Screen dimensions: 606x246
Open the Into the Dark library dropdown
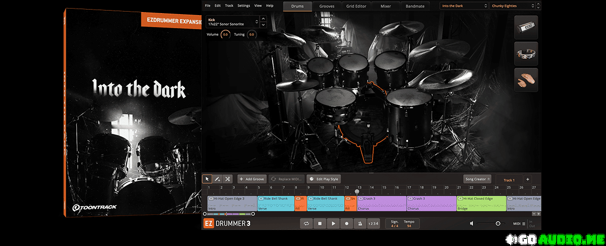[464, 6]
